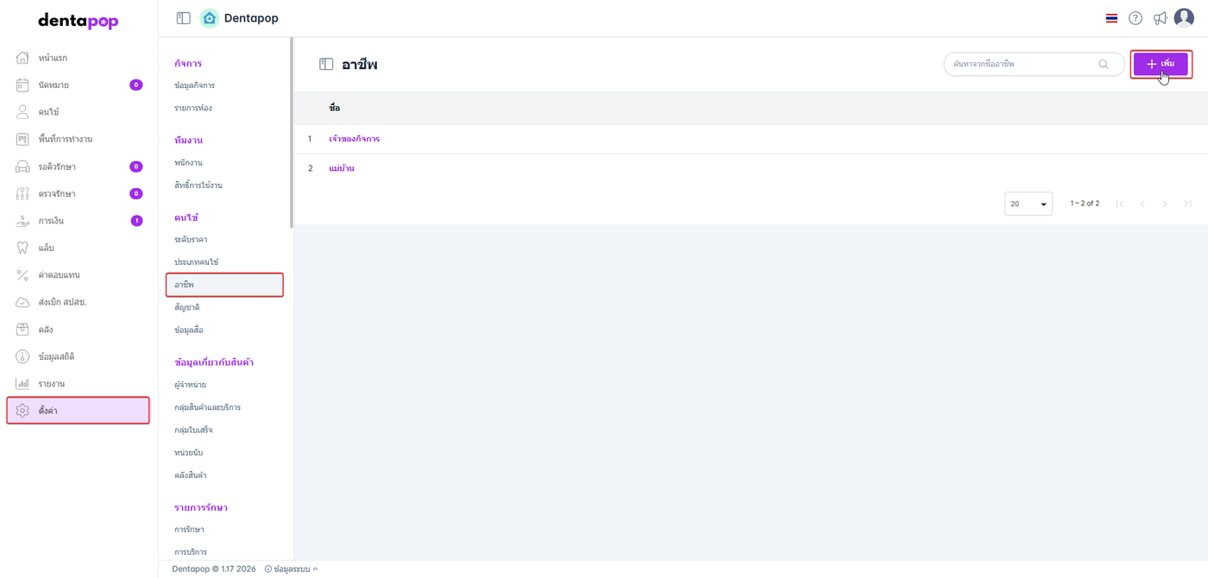The image size is (1208, 578).
Task: Open the ผู้จำหน่าย settings item
Action: pos(190,384)
